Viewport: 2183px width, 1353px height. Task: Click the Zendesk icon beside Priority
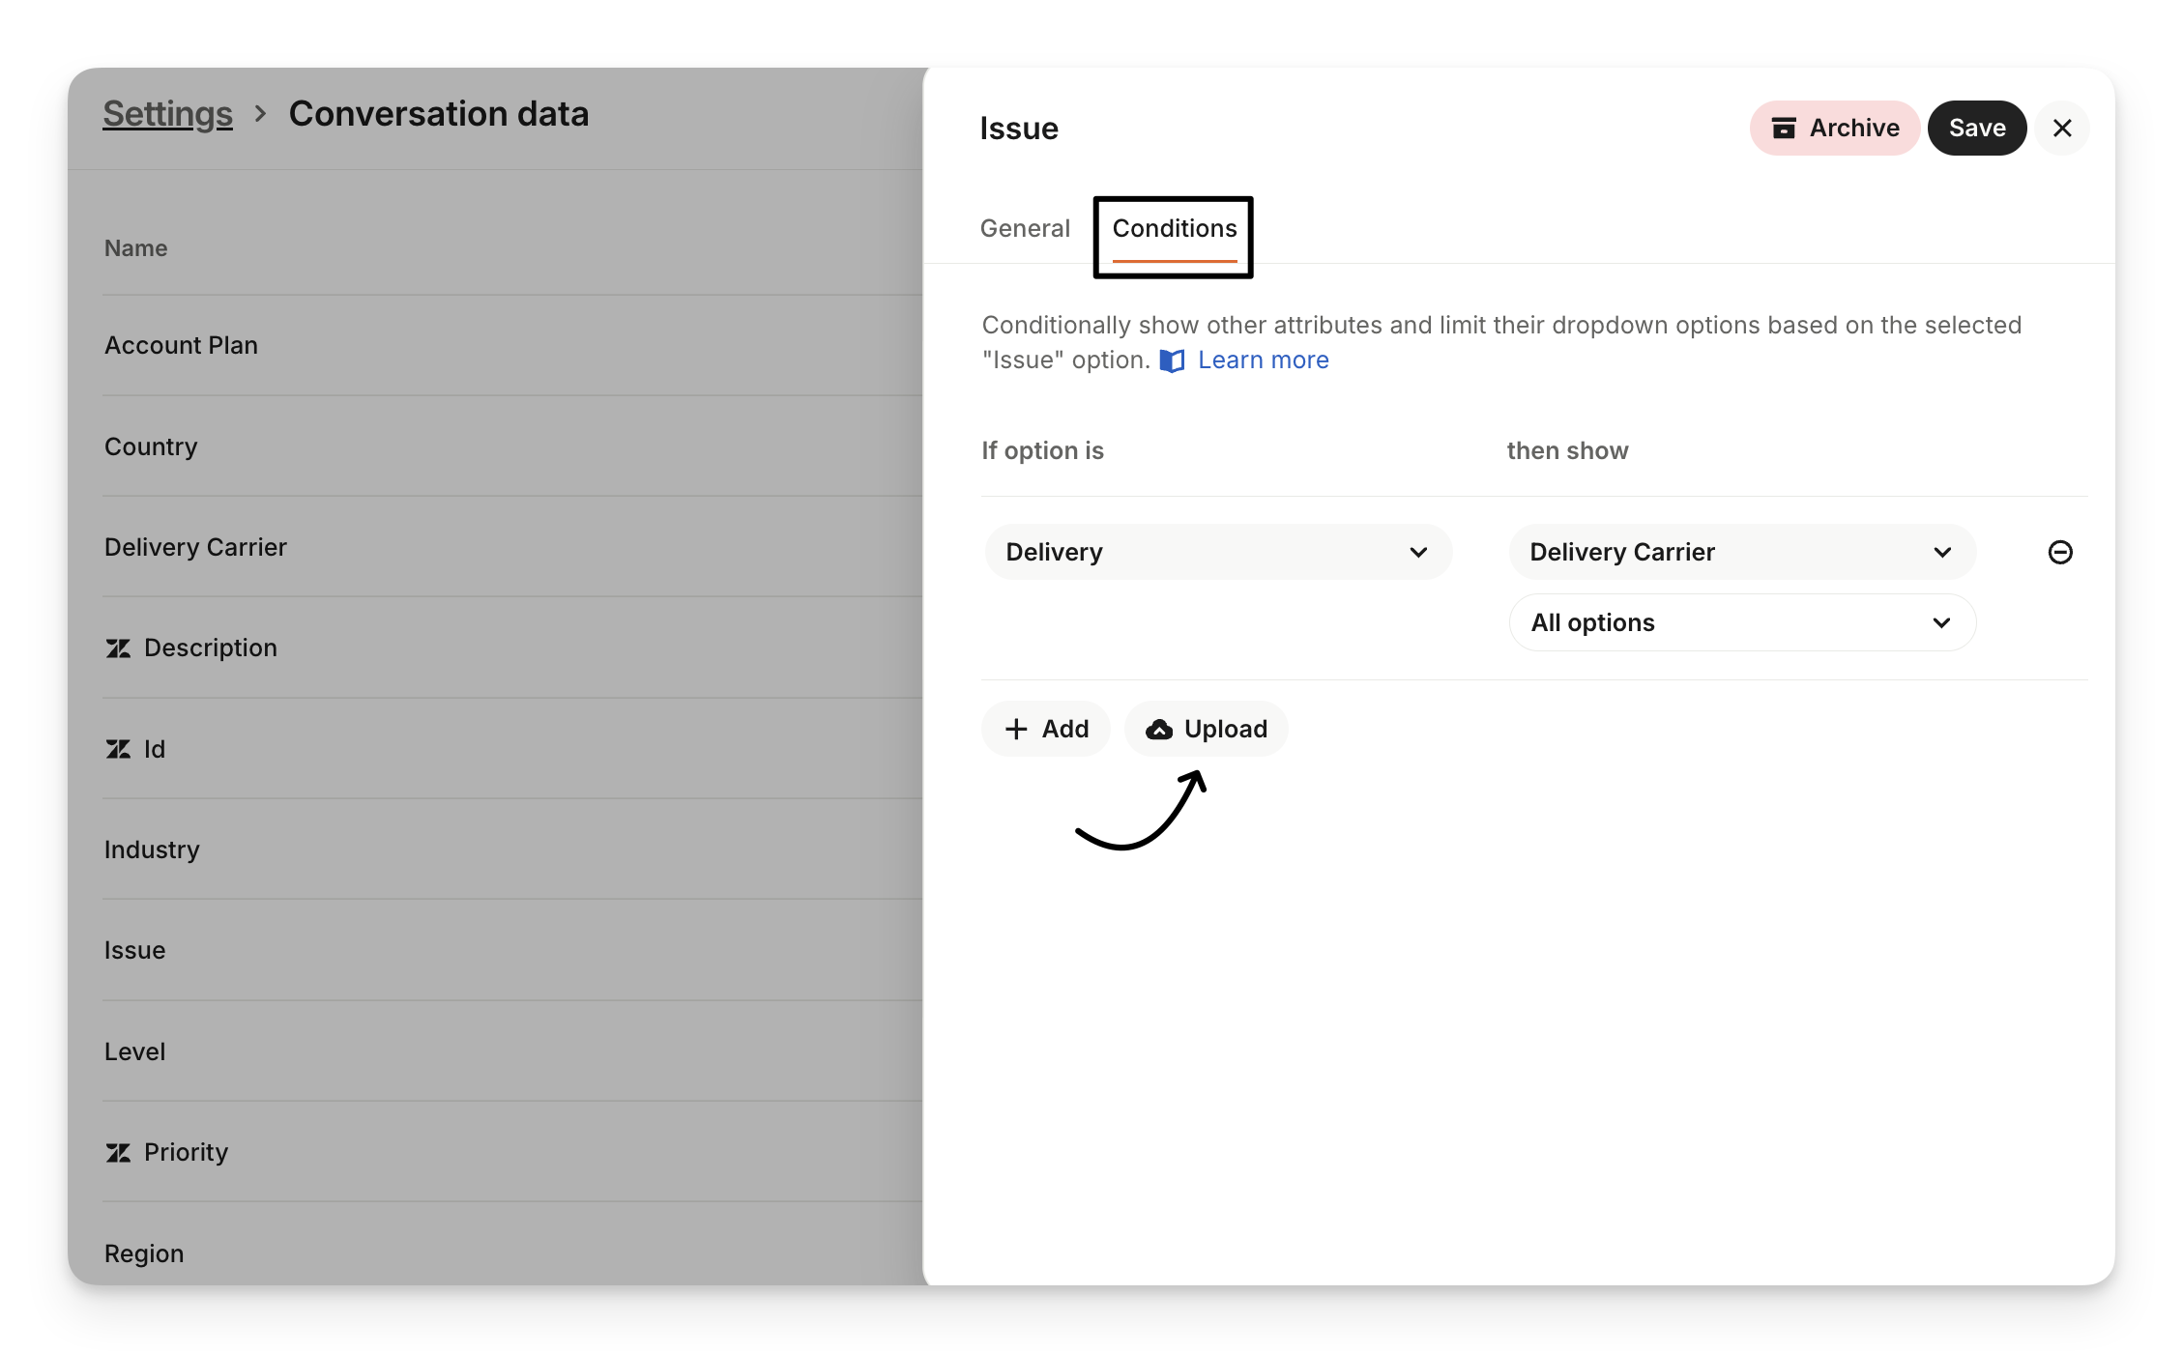[118, 1153]
